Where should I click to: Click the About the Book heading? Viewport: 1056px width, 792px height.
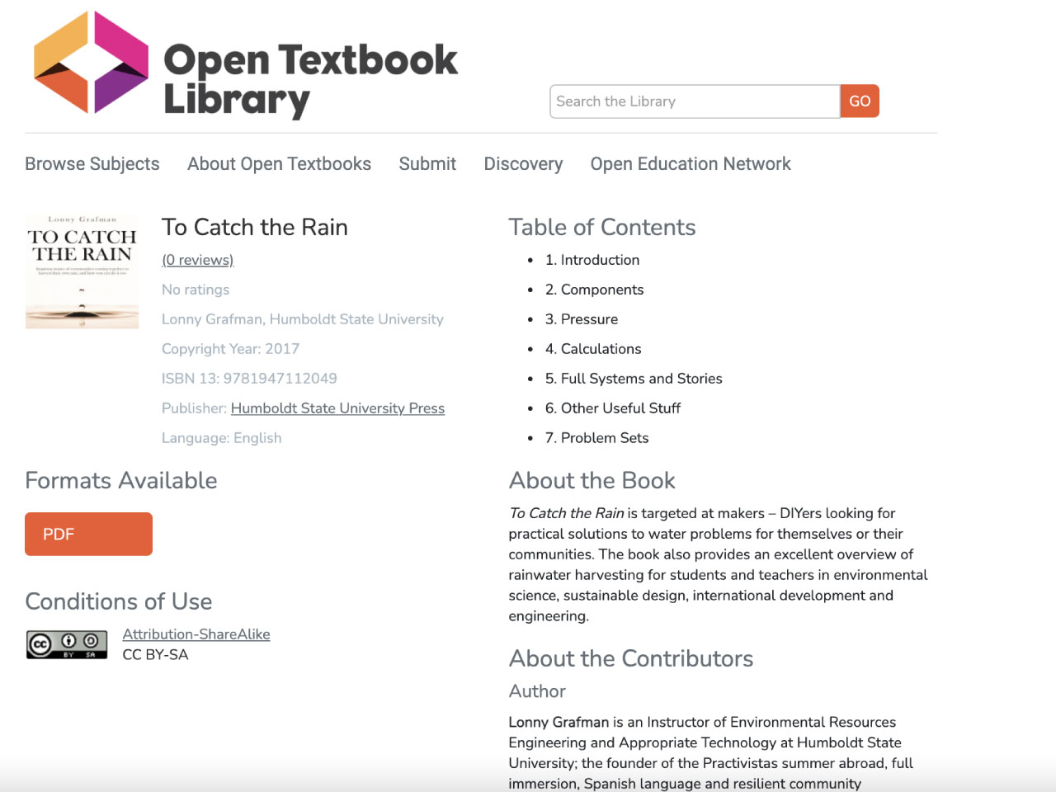pyautogui.click(x=592, y=480)
